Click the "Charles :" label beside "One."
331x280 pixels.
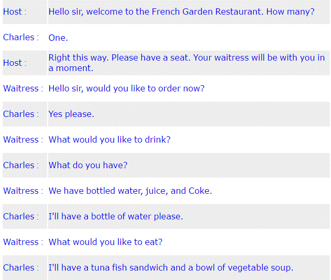[21, 37]
